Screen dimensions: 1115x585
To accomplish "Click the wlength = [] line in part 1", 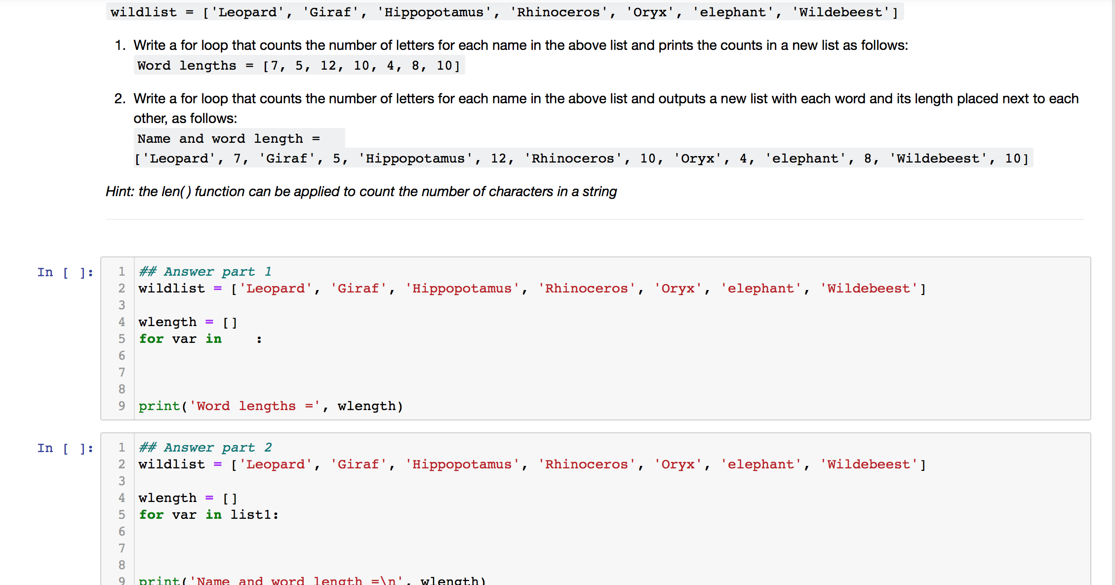I will (188, 322).
